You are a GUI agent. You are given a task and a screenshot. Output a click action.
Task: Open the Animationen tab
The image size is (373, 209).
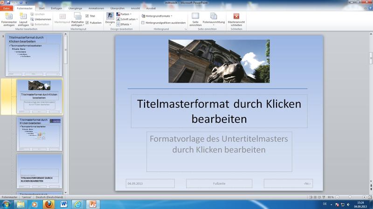[96, 8]
